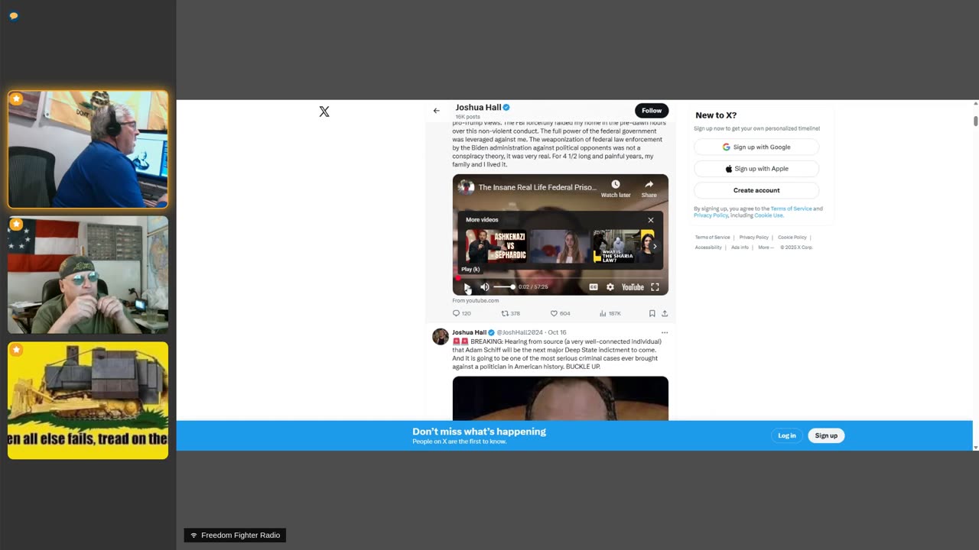Follow the Joshua Hall account
The width and height of the screenshot is (979, 550).
[652, 111]
